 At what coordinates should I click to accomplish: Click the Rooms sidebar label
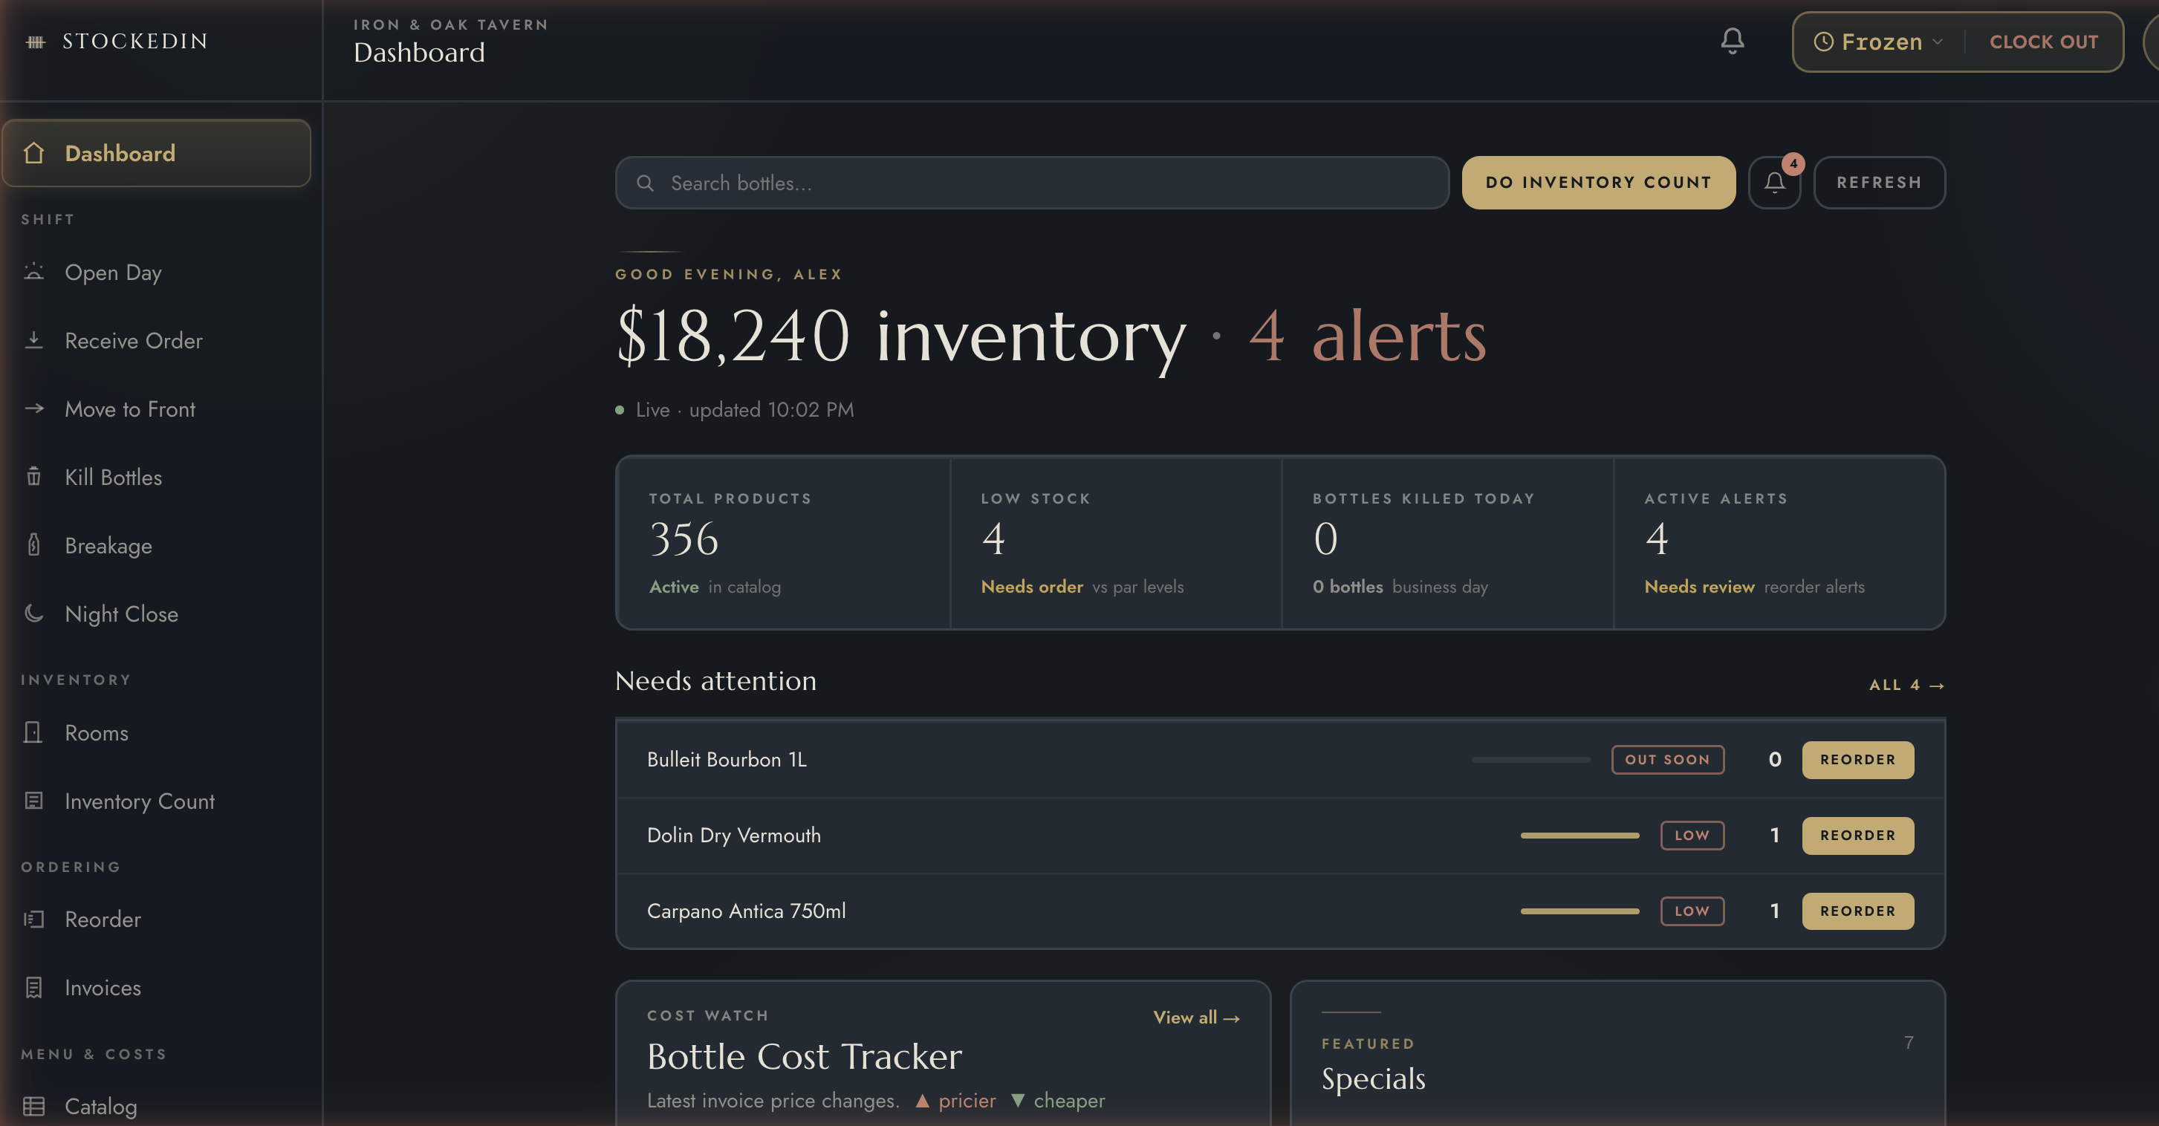pyautogui.click(x=97, y=733)
